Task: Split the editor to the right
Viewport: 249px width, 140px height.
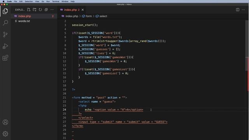Action: [x=238, y=10]
